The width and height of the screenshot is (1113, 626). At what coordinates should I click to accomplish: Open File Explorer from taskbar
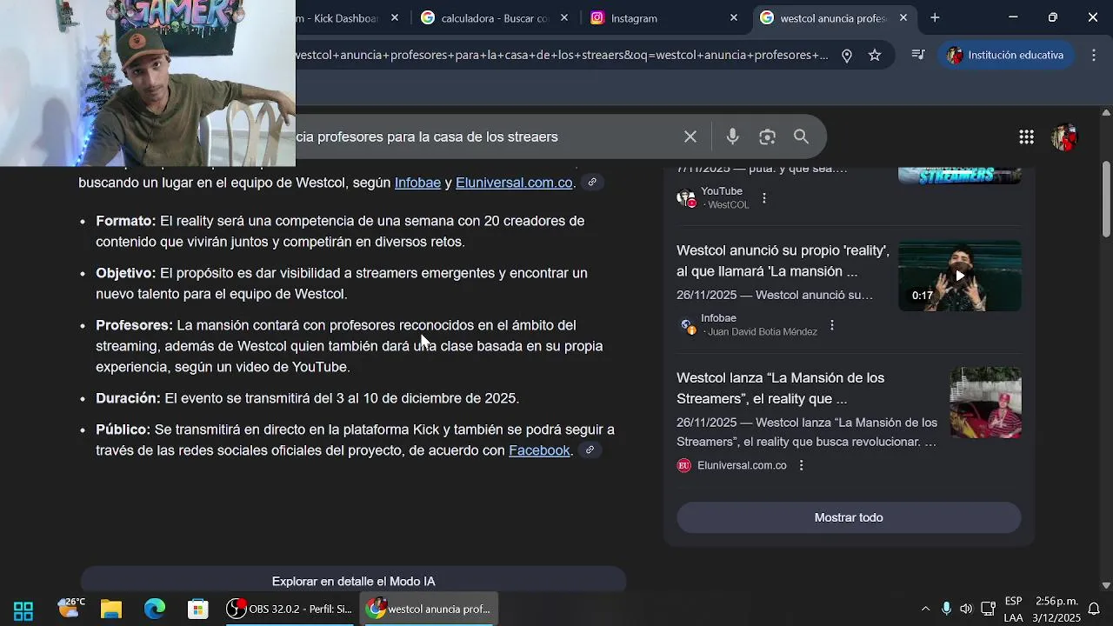click(x=111, y=609)
